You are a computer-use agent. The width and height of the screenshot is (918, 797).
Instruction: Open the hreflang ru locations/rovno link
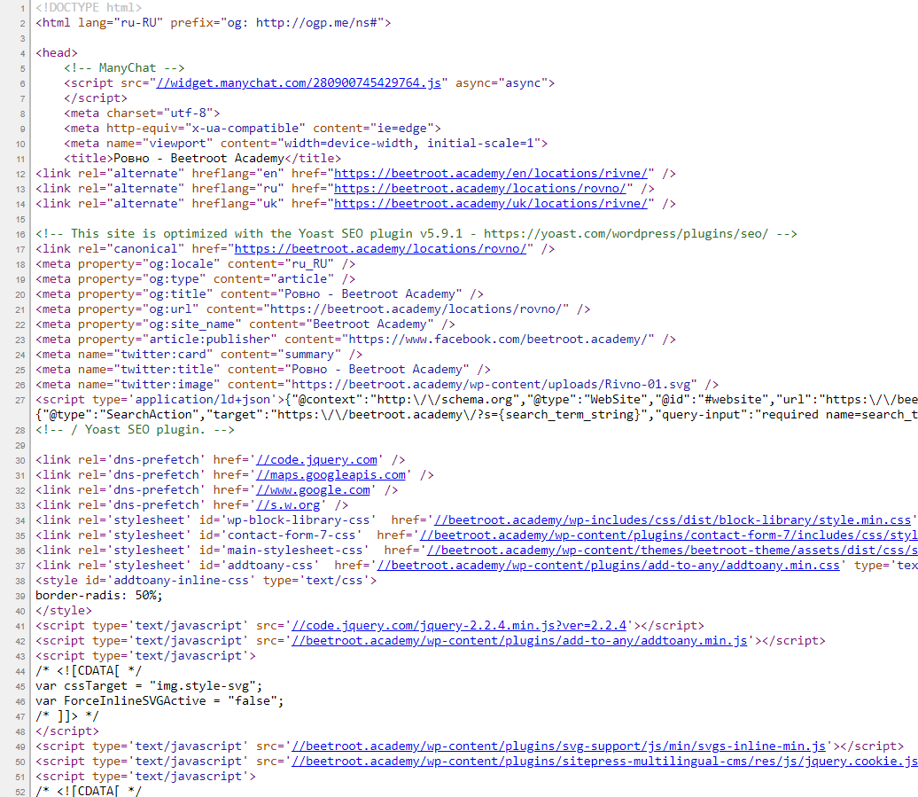[480, 189]
